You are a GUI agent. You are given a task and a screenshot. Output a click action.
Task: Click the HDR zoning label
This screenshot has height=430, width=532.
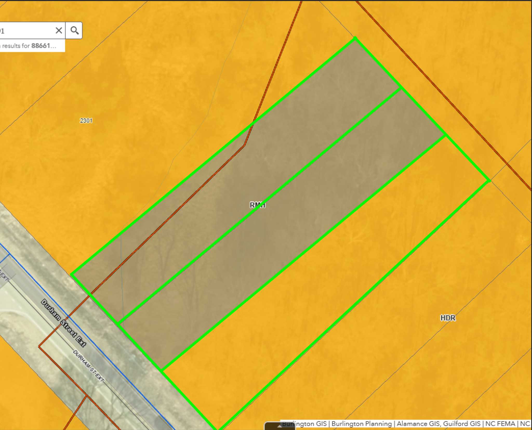click(448, 318)
